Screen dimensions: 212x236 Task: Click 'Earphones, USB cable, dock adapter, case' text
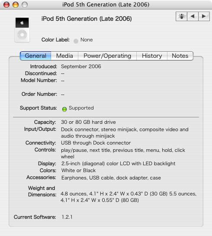(111, 178)
